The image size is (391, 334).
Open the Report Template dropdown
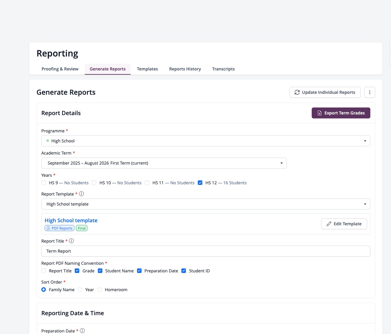pos(206,204)
